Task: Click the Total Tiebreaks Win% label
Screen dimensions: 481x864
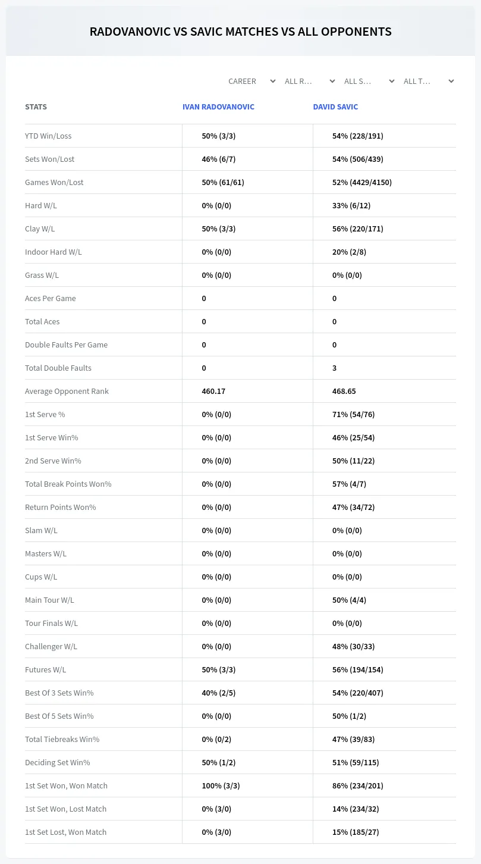Action: click(62, 740)
